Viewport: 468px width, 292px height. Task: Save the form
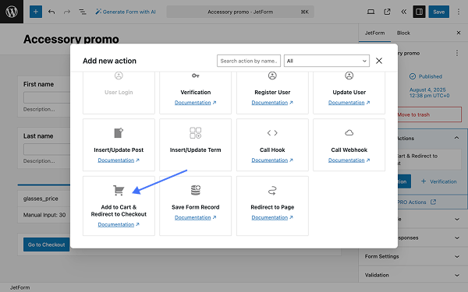438,12
